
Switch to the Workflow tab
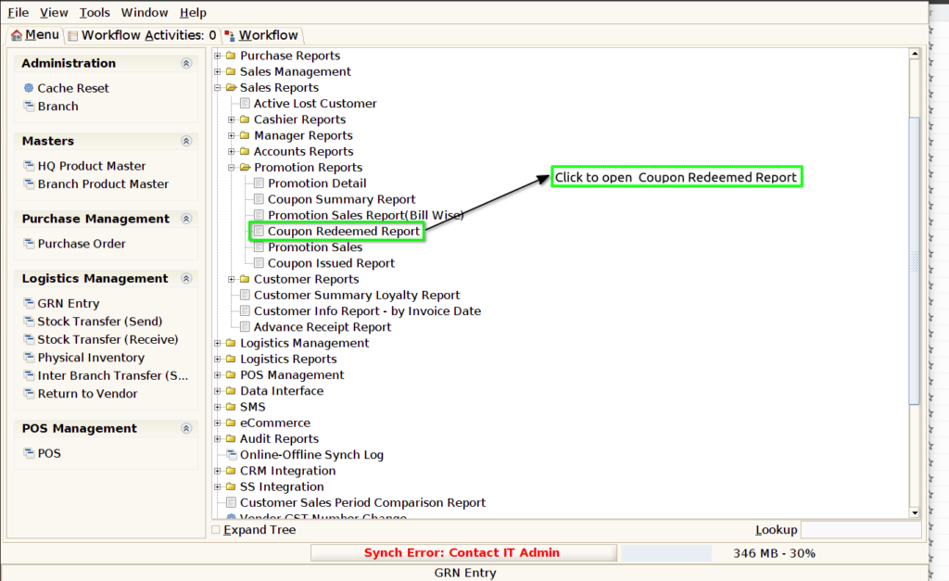[x=260, y=35]
